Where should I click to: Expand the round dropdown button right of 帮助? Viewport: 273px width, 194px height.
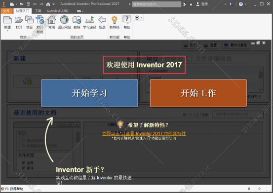[139, 18]
